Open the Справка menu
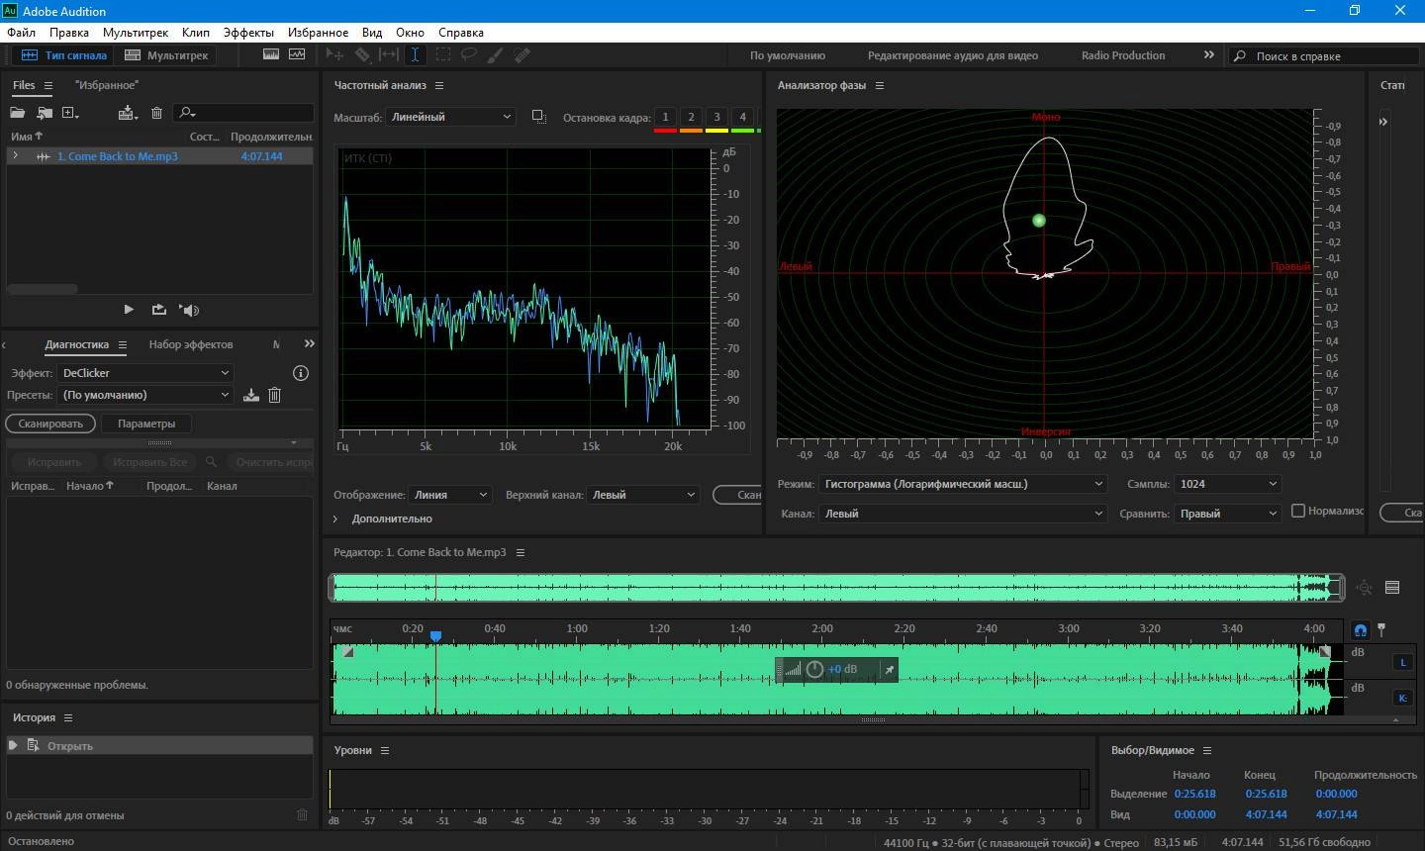 coord(461,33)
